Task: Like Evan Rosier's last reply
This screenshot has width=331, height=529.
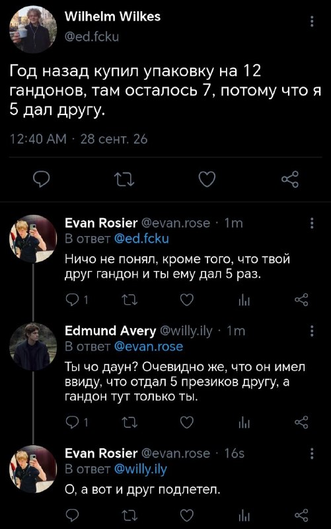Action: 186,515
